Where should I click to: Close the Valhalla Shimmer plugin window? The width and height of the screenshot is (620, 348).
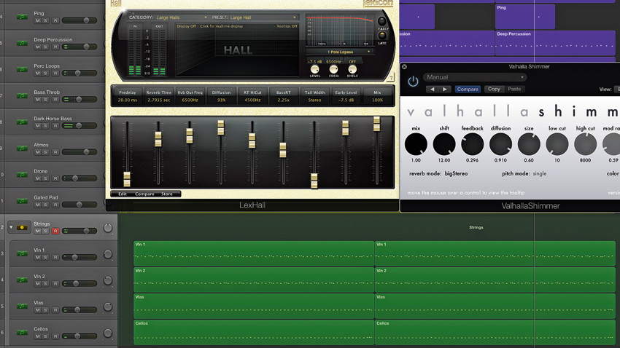tap(405, 67)
